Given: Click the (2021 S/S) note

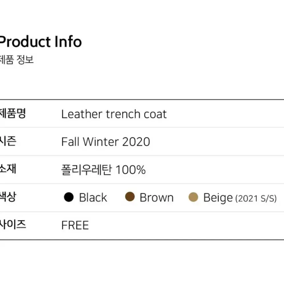Looking at the screenshot, I should pos(256,198).
